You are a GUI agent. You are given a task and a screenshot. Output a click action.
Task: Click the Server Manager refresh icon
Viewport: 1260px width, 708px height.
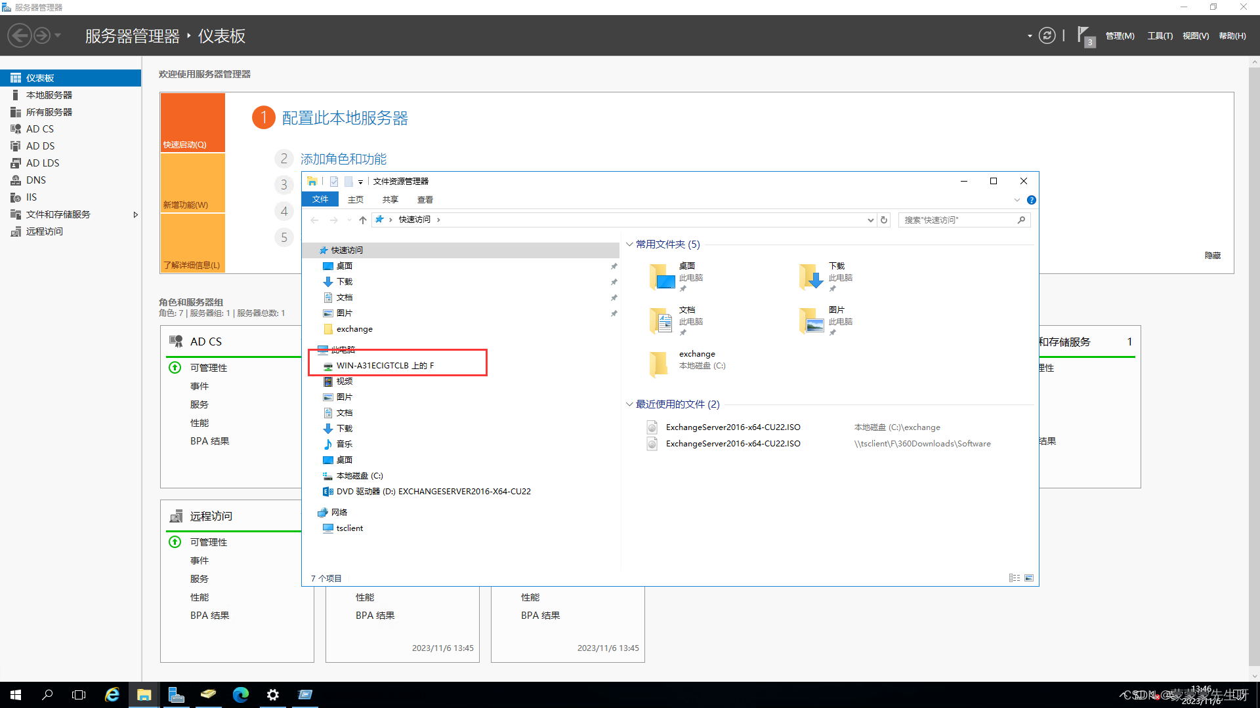[x=1047, y=36]
